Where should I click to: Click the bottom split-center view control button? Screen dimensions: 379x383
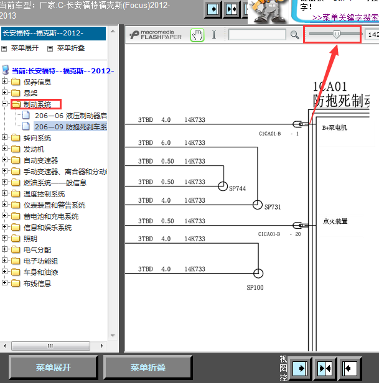tap(325, 368)
